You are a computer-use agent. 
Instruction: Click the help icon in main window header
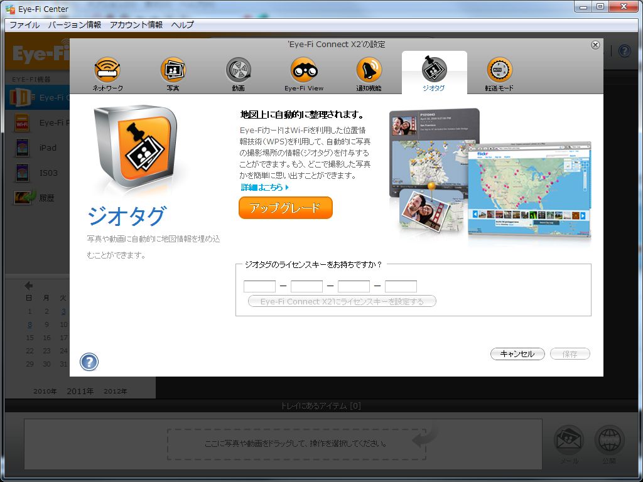coord(624,51)
